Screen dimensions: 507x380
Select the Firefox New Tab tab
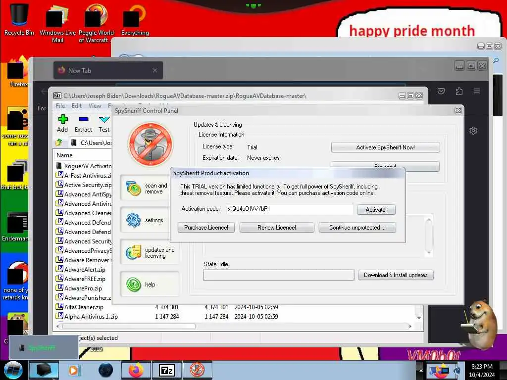(x=108, y=70)
